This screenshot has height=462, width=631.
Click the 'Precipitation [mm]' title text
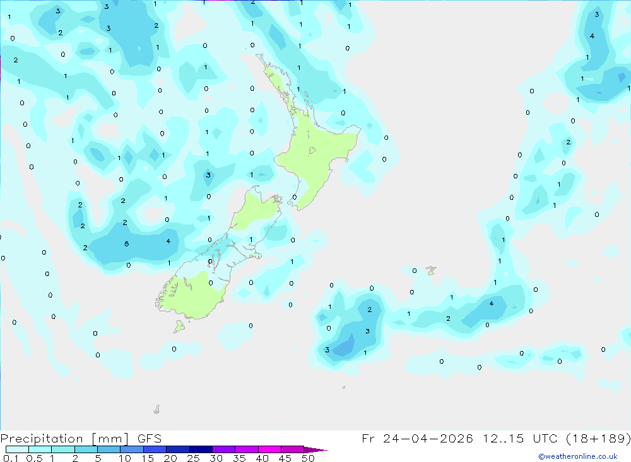point(64,439)
